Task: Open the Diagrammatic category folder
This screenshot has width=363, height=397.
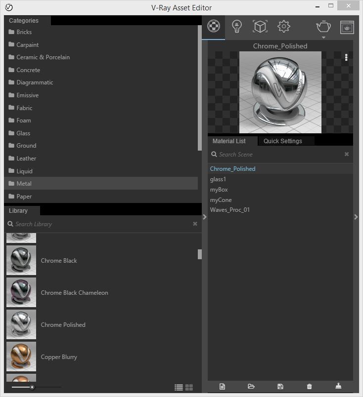Action: 101,82
